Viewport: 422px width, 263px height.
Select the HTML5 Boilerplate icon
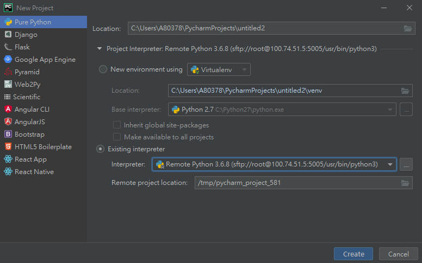click(x=8, y=146)
